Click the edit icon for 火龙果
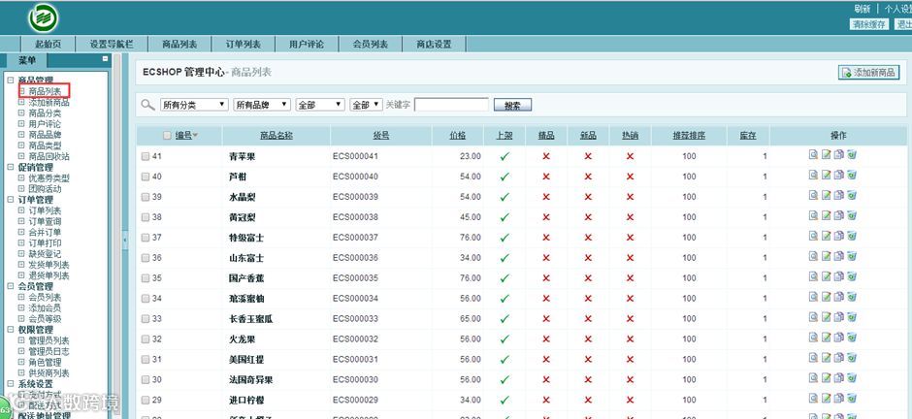The height and width of the screenshot is (419, 912). pos(826,338)
